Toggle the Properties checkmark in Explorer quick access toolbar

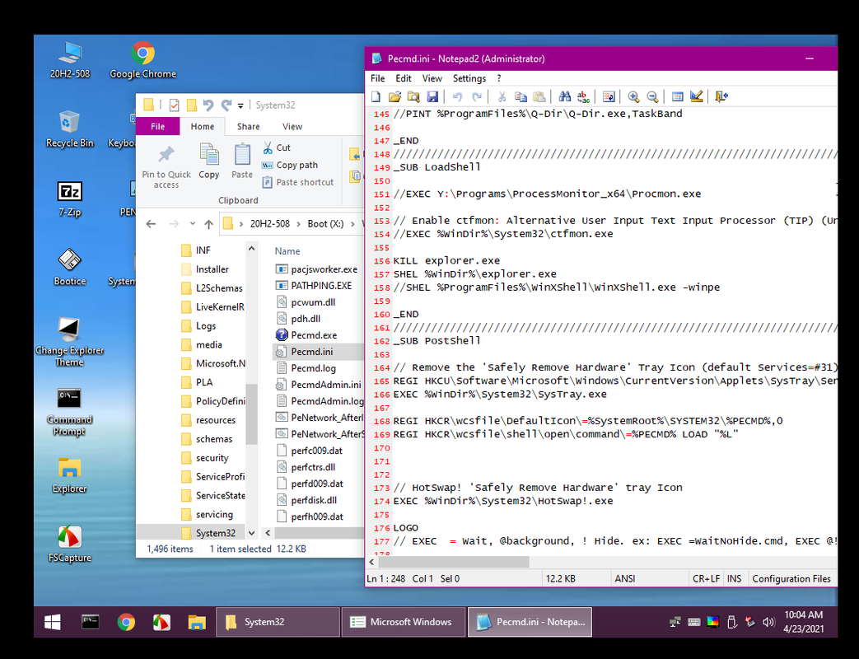coord(175,105)
